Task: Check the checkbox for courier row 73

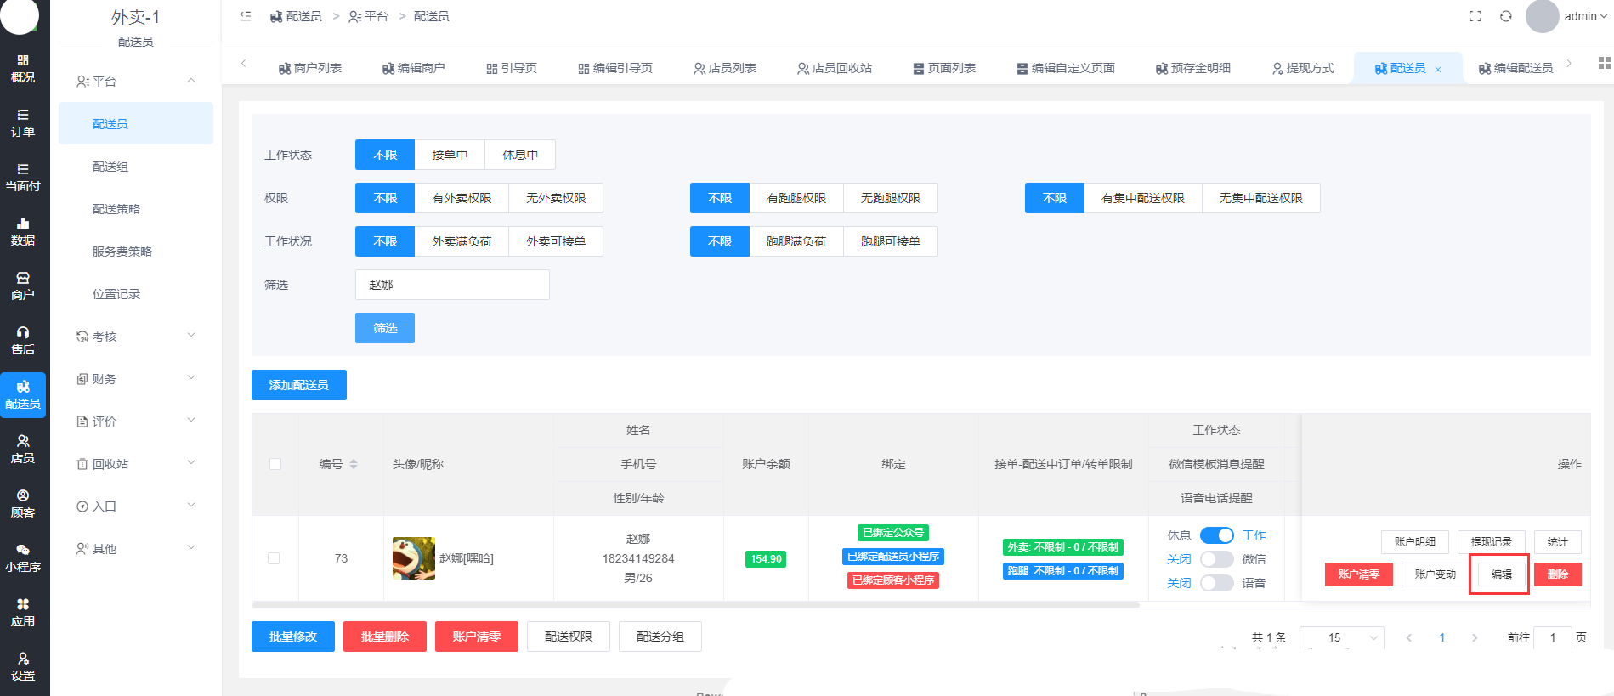Action: tap(274, 558)
